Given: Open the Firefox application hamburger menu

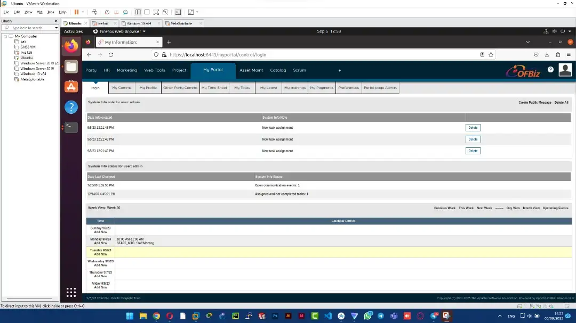Looking at the screenshot, I should [569, 54].
